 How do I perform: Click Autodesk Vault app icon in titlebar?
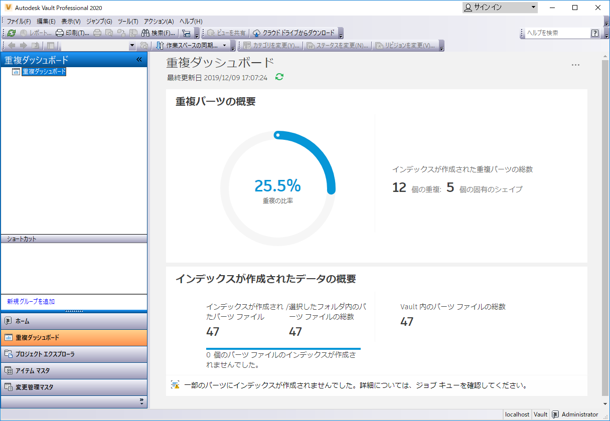pos(8,8)
